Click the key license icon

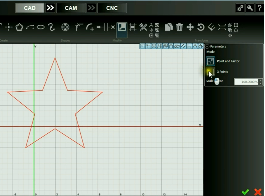pos(250,8)
